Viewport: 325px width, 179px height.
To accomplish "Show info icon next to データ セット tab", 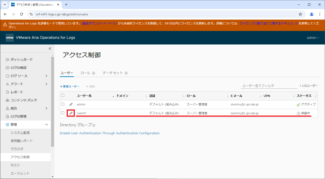I will 126,73.
